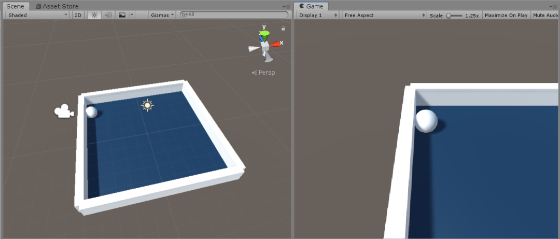Image resolution: width=560 pixels, height=239 pixels.
Task: Click the red X axis cone
Action: [x=275, y=44]
